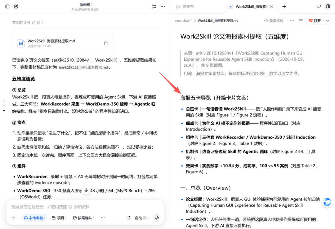This screenshot has width=335, height=229.
Task: Open the 本地电脑 selector
Action: coord(35,218)
